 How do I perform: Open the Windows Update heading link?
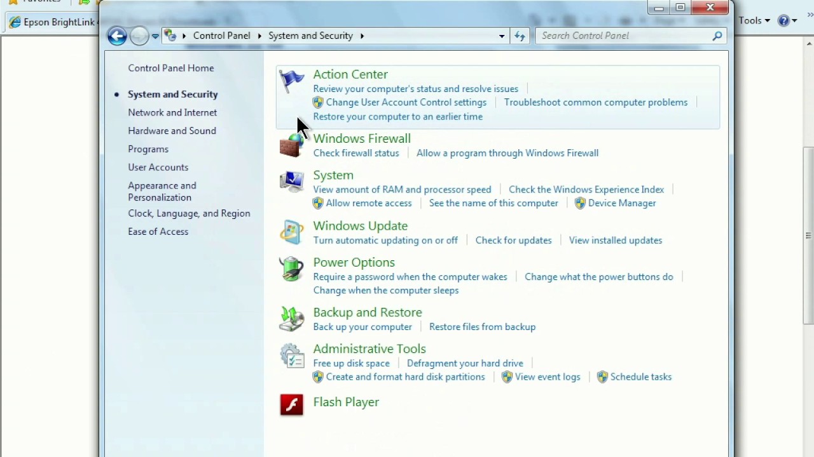361,226
